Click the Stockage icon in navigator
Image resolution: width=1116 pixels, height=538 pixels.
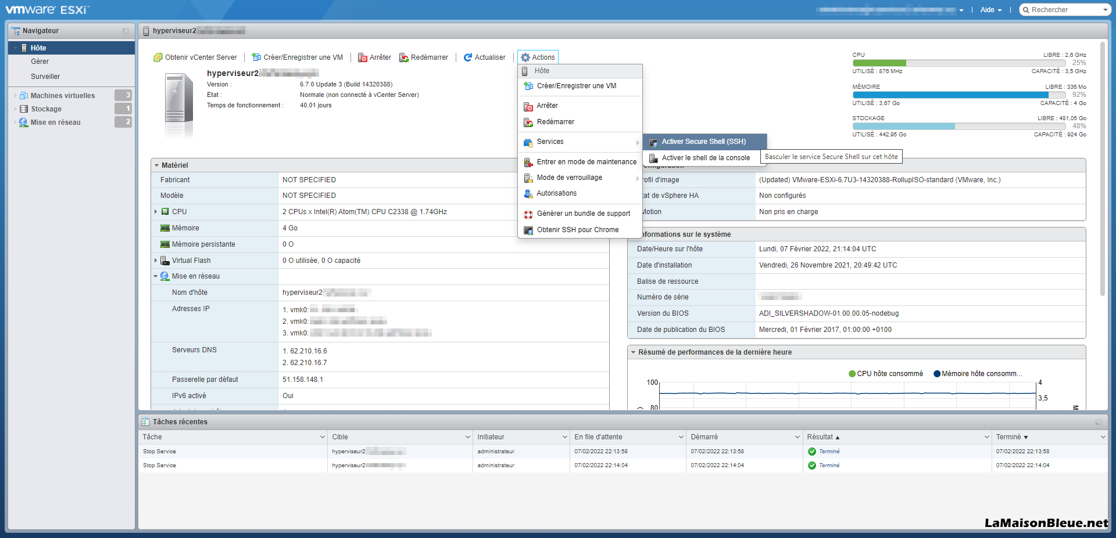24,109
